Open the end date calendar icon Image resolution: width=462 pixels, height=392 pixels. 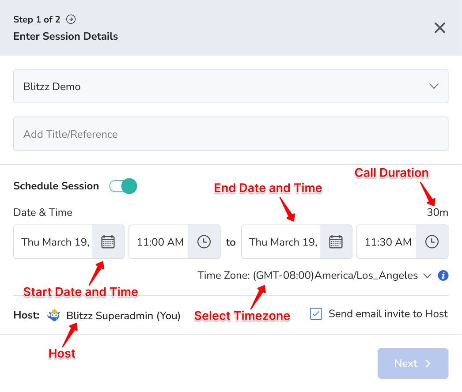[336, 242]
